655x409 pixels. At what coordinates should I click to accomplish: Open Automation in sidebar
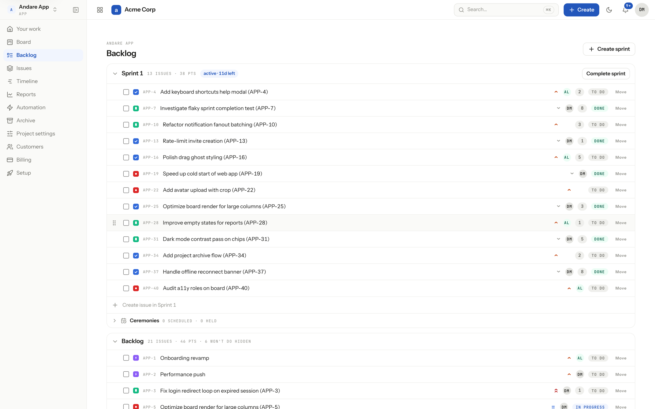pos(43,107)
